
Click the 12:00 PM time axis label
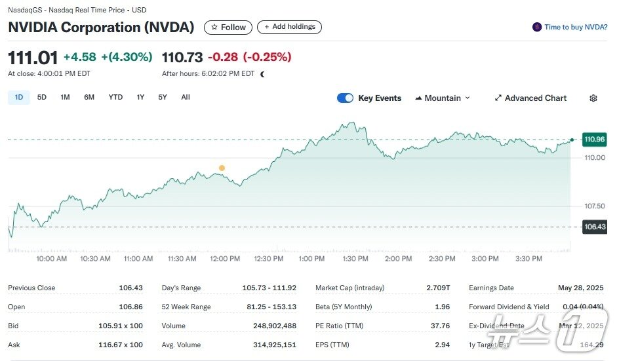tap(225, 259)
